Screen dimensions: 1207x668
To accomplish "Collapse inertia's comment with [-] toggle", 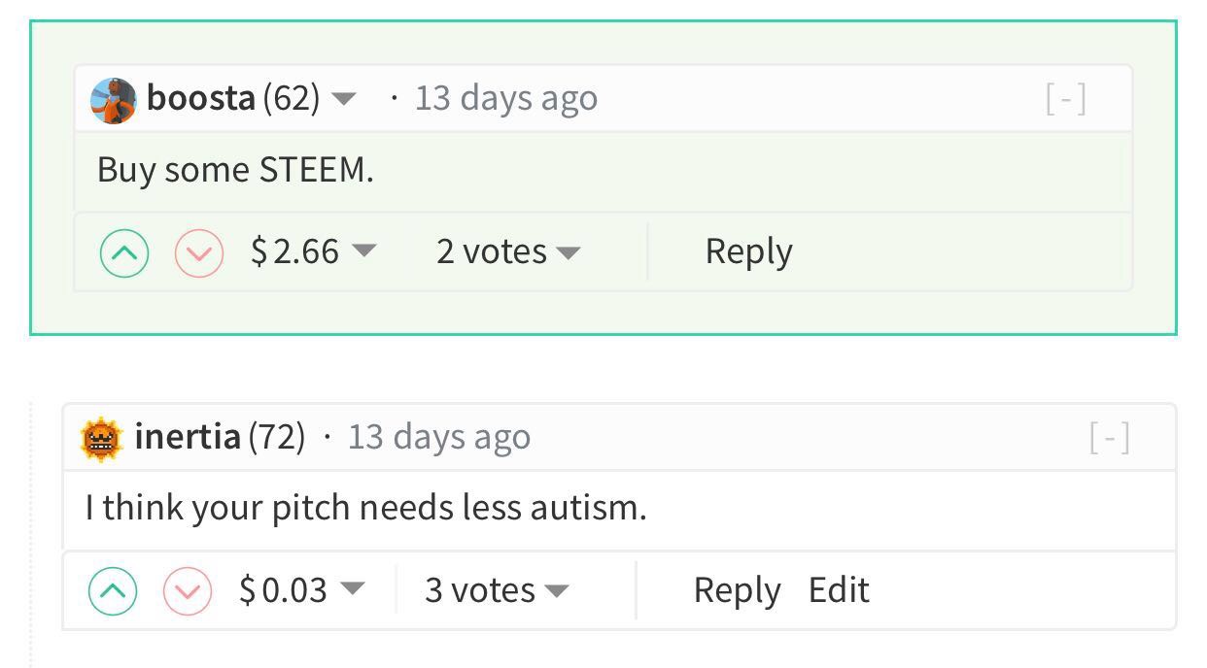I will (1110, 439).
